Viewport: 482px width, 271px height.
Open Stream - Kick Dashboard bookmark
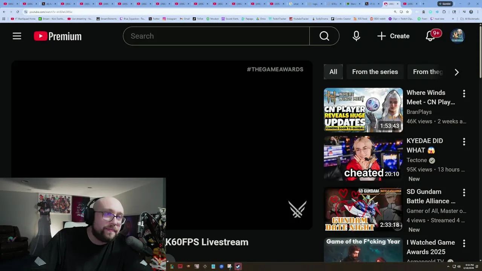(x=52, y=19)
